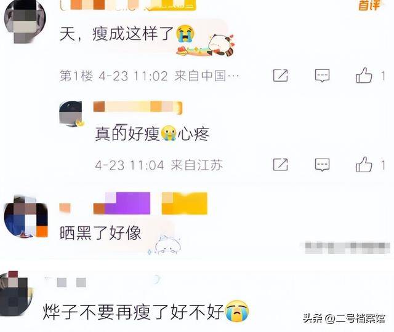
Task: Reply to the 11:02 comment via bubble icon
Action: (x=322, y=75)
